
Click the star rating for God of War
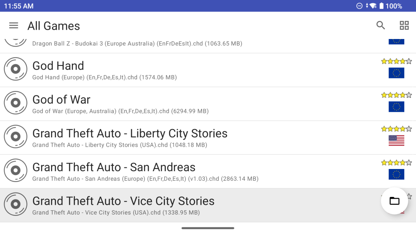[396, 95]
